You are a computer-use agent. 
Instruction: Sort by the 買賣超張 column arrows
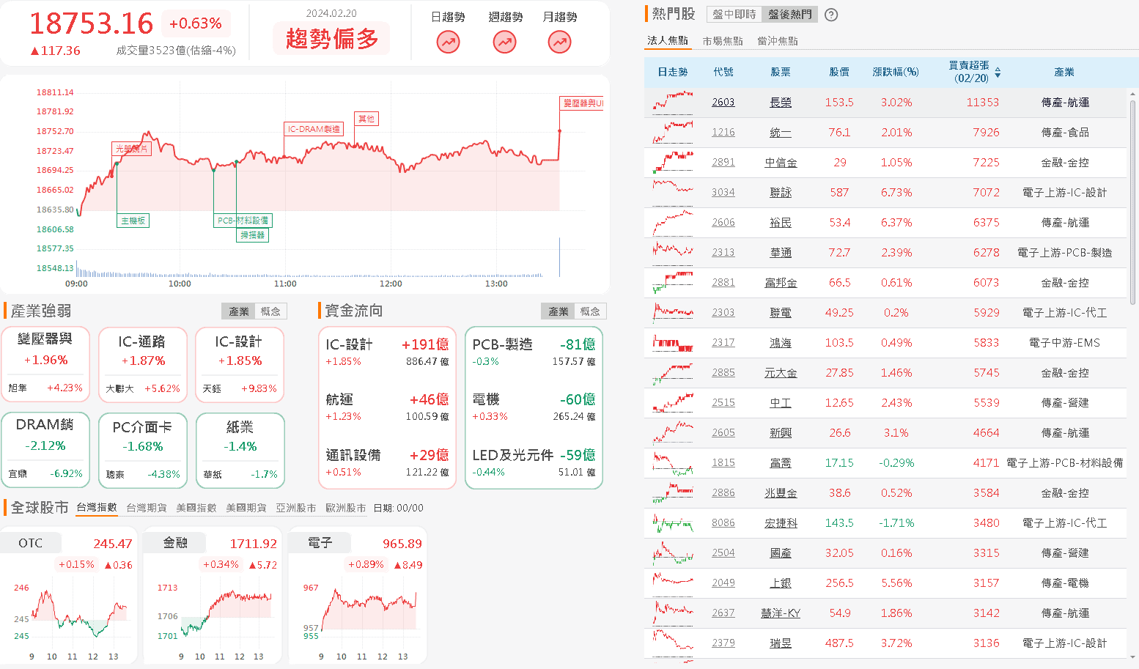[x=998, y=72]
